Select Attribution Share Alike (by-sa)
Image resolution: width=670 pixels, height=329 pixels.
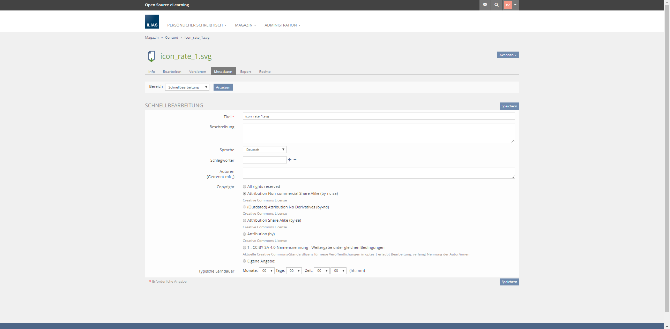click(244, 221)
